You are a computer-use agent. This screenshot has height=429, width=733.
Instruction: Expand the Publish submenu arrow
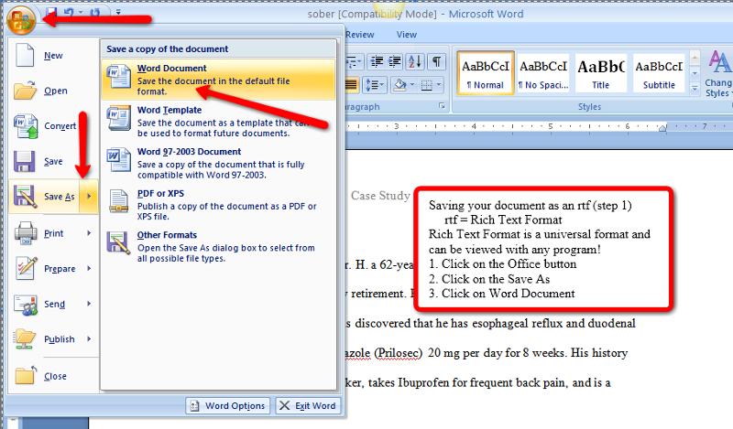coord(89,339)
